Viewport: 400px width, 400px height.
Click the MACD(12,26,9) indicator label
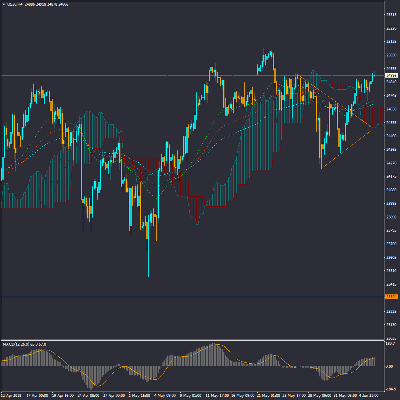pyautogui.click(x=24, y=344)
